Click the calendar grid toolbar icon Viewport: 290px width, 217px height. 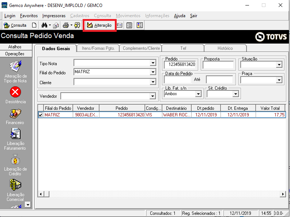129,25
